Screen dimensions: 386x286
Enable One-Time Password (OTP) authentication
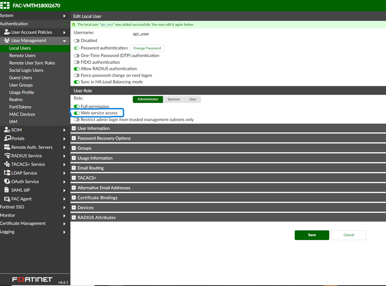(77, 56)
